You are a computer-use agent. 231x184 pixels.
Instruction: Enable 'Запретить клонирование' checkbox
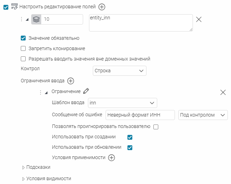[x=24, y=48]
